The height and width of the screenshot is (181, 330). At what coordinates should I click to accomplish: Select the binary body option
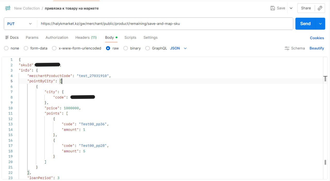point(126,48)
